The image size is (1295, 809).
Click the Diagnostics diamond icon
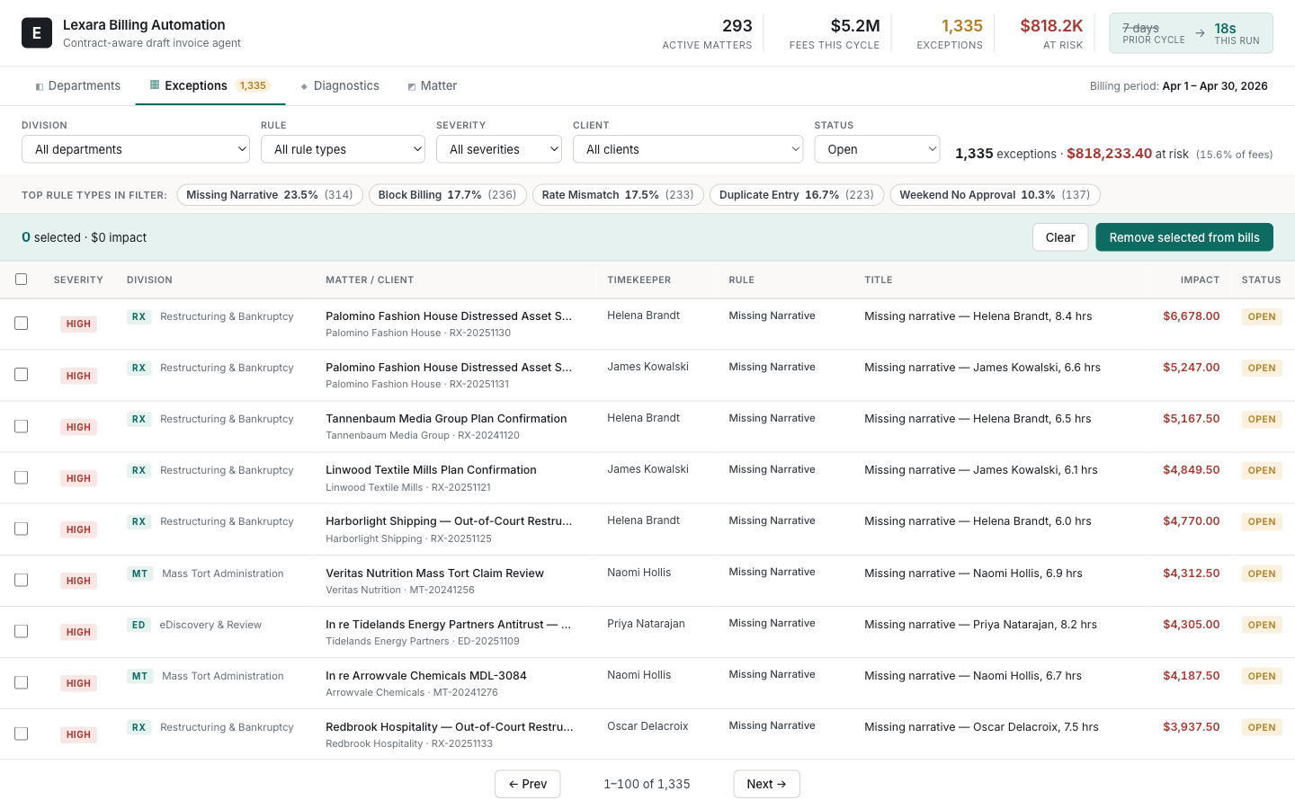[x=304, y=86]
